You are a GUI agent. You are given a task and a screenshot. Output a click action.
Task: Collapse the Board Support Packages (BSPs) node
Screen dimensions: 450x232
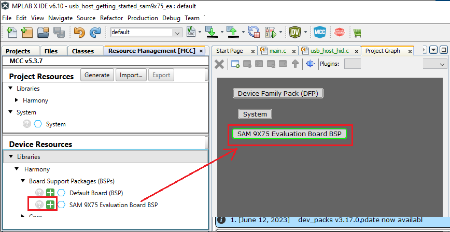(x=23, y=181)
